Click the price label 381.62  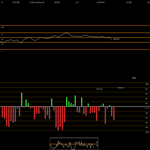(99, 89)
